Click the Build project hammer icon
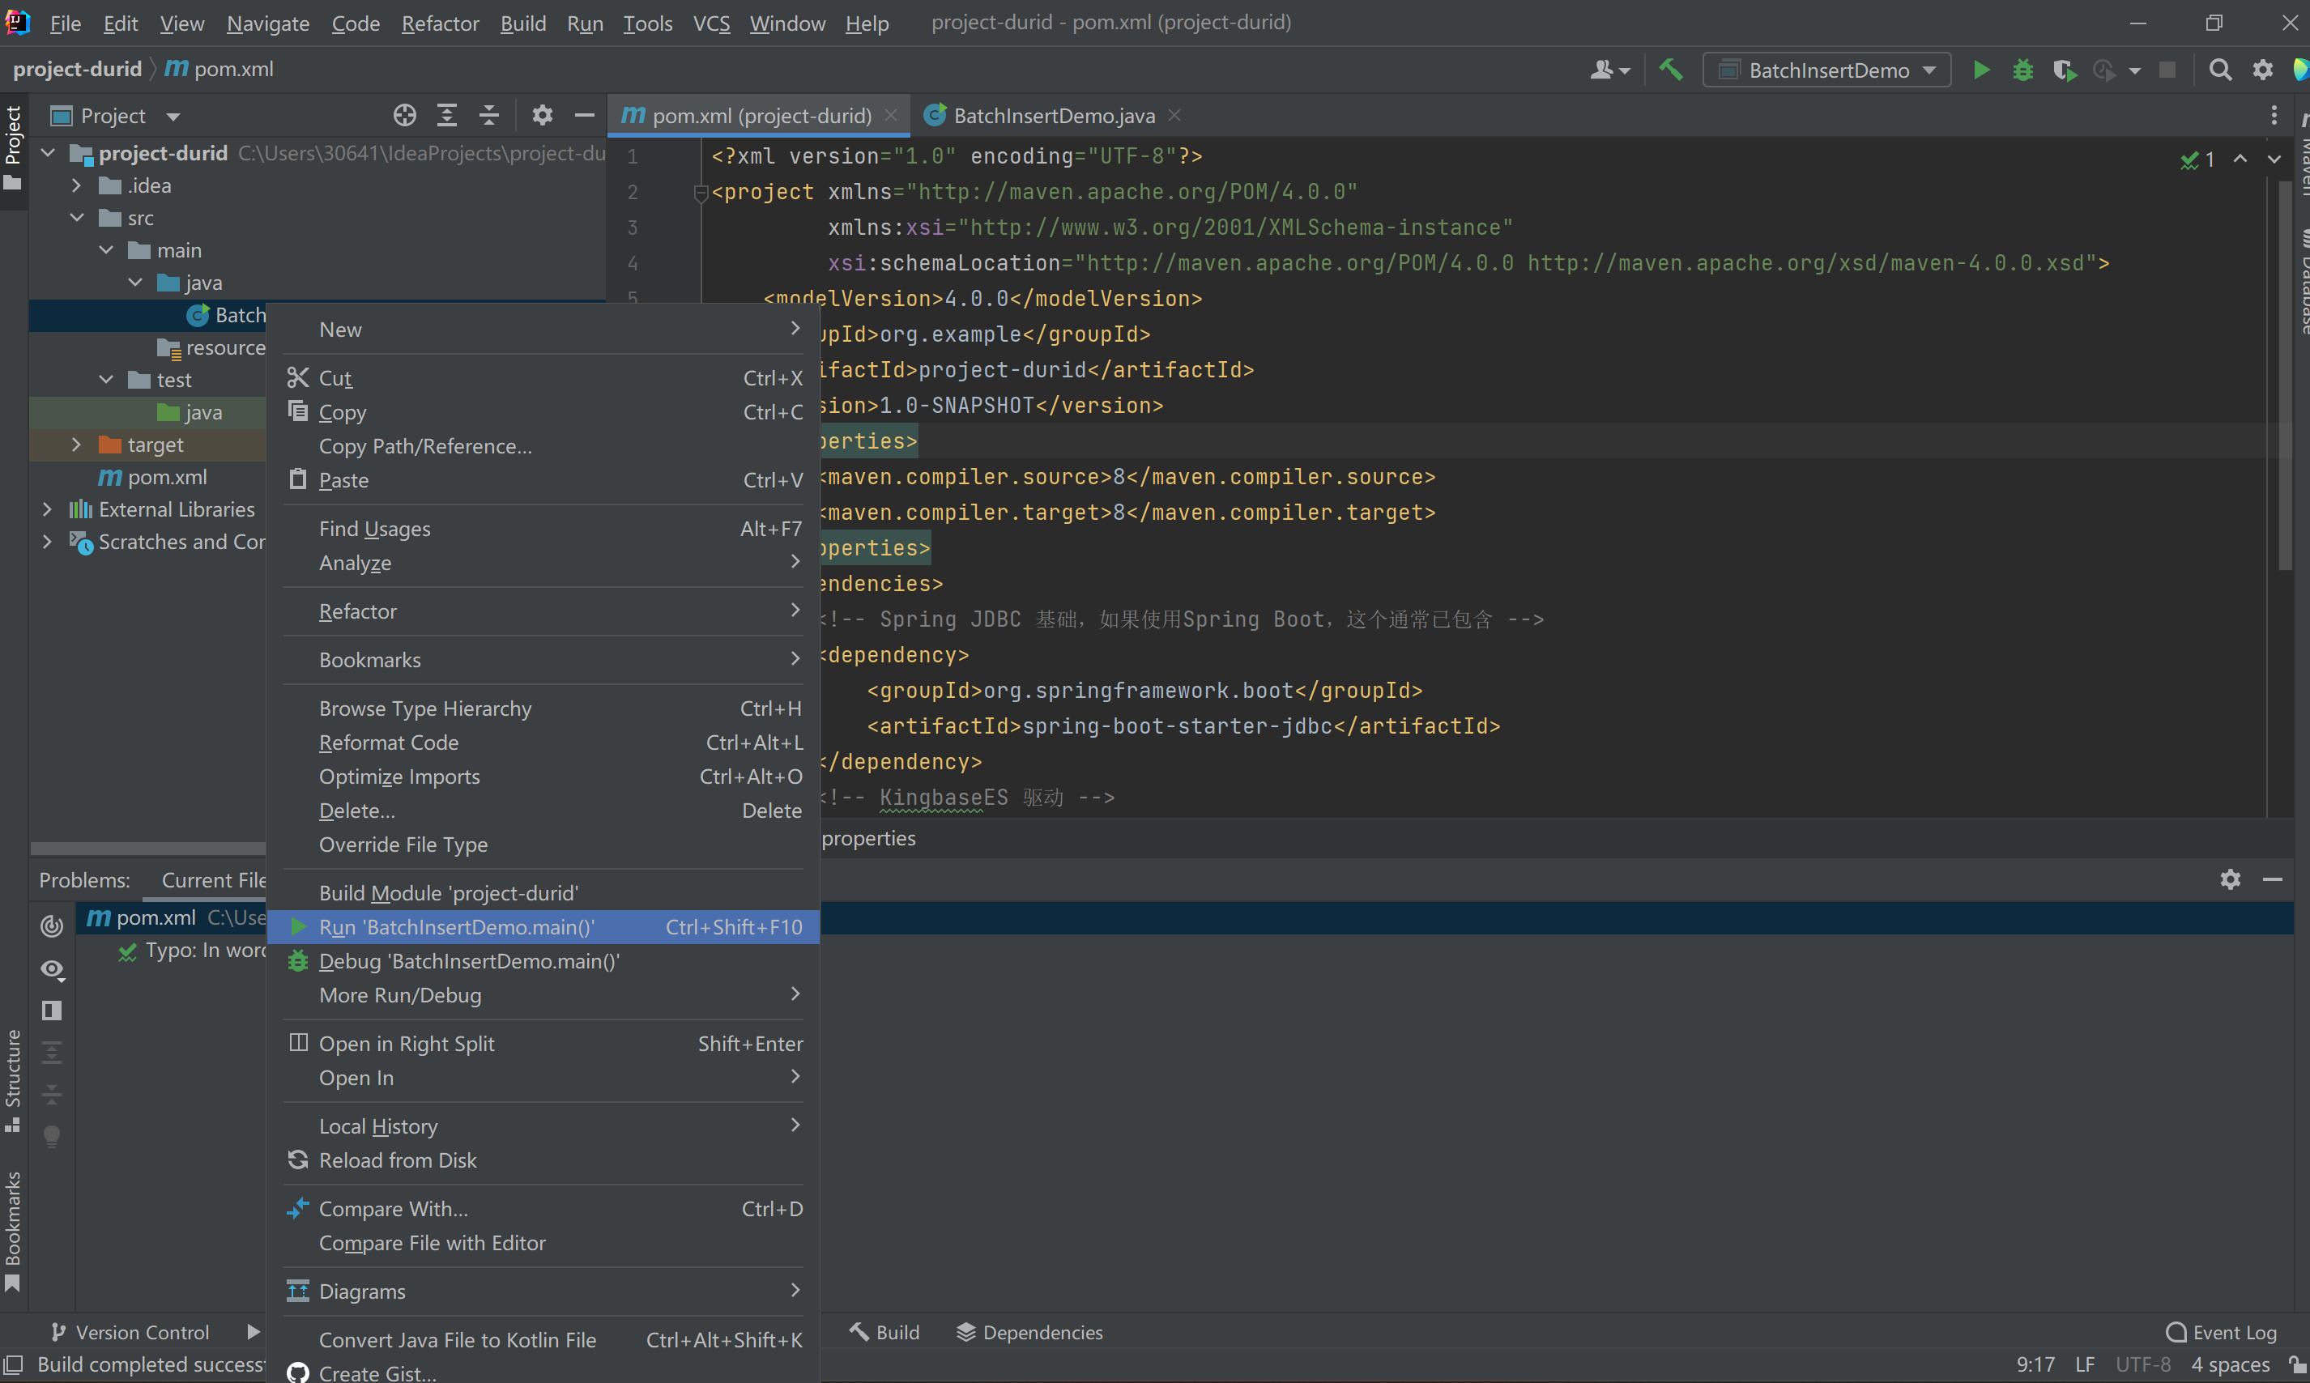This screenshot has width=2310, height=1383. 1670,70
